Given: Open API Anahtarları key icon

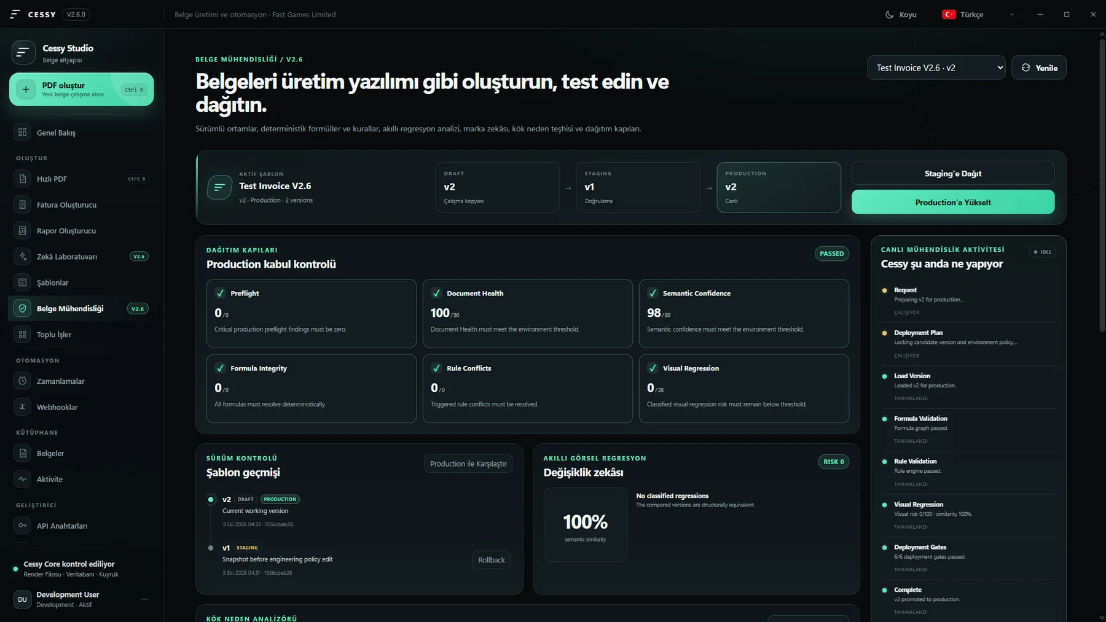Looking at the screenshot, I should (x=23, y=526).
